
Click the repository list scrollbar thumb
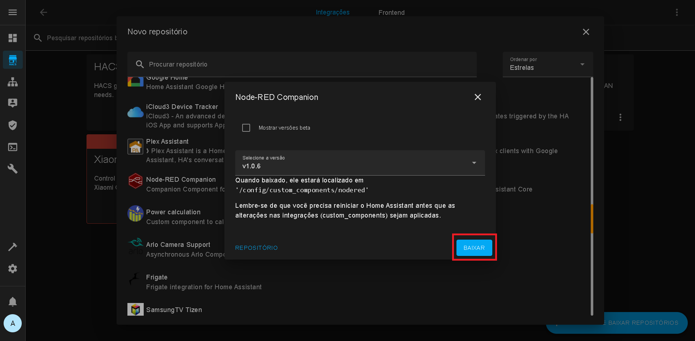point(592,219)
